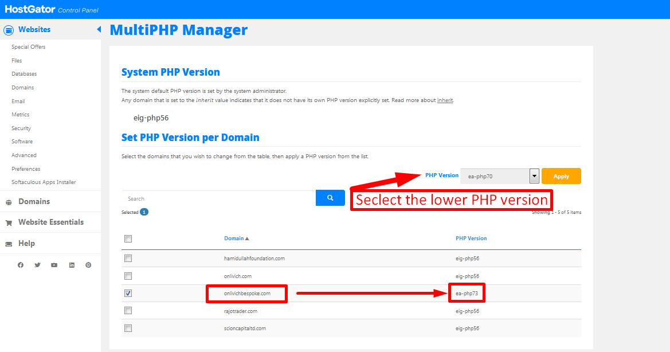670x352 pixels.
Task: Open Softaculous Apps Installer
Action: (x=44, y=182)
